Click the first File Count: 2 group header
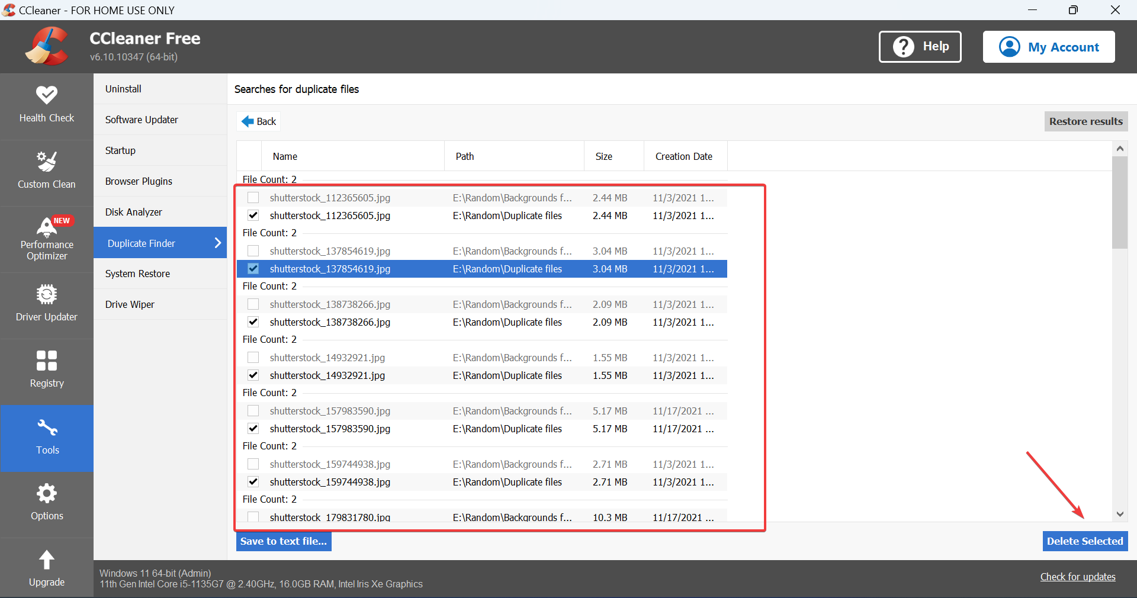 pos(269,179)
